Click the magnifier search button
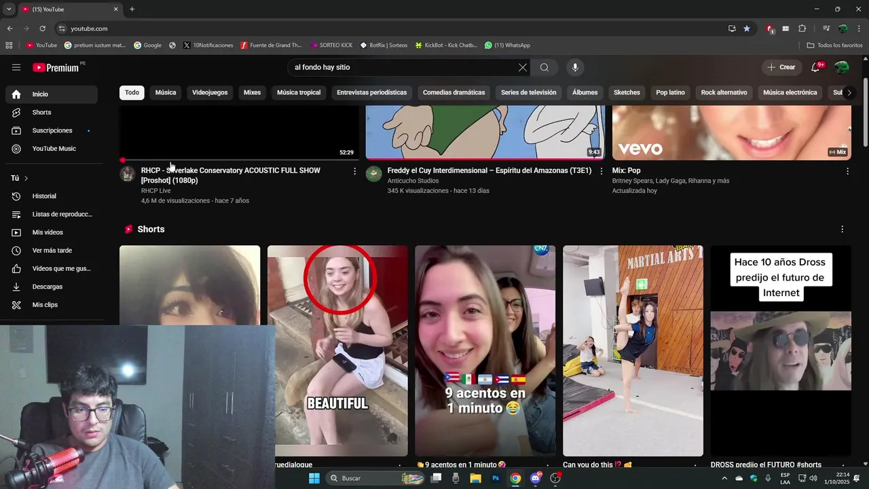 (544, 67)
